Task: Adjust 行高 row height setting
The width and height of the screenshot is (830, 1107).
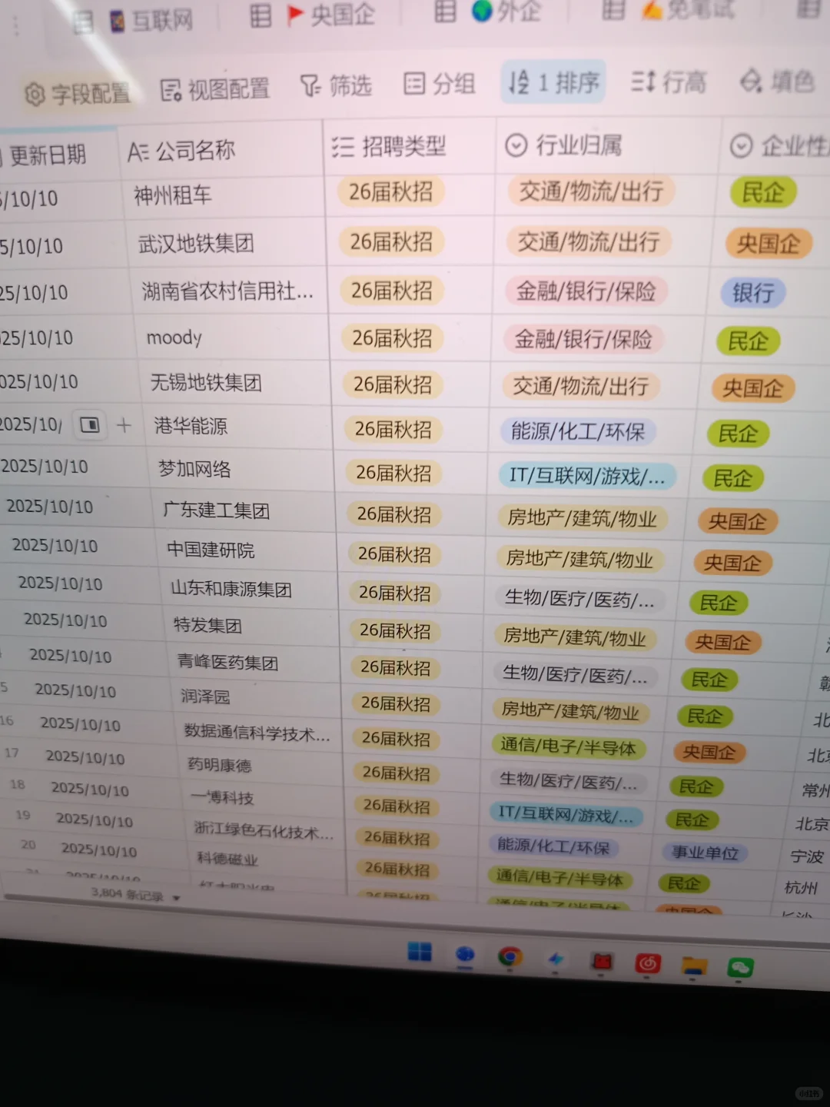Action: [x=667, y=81]
